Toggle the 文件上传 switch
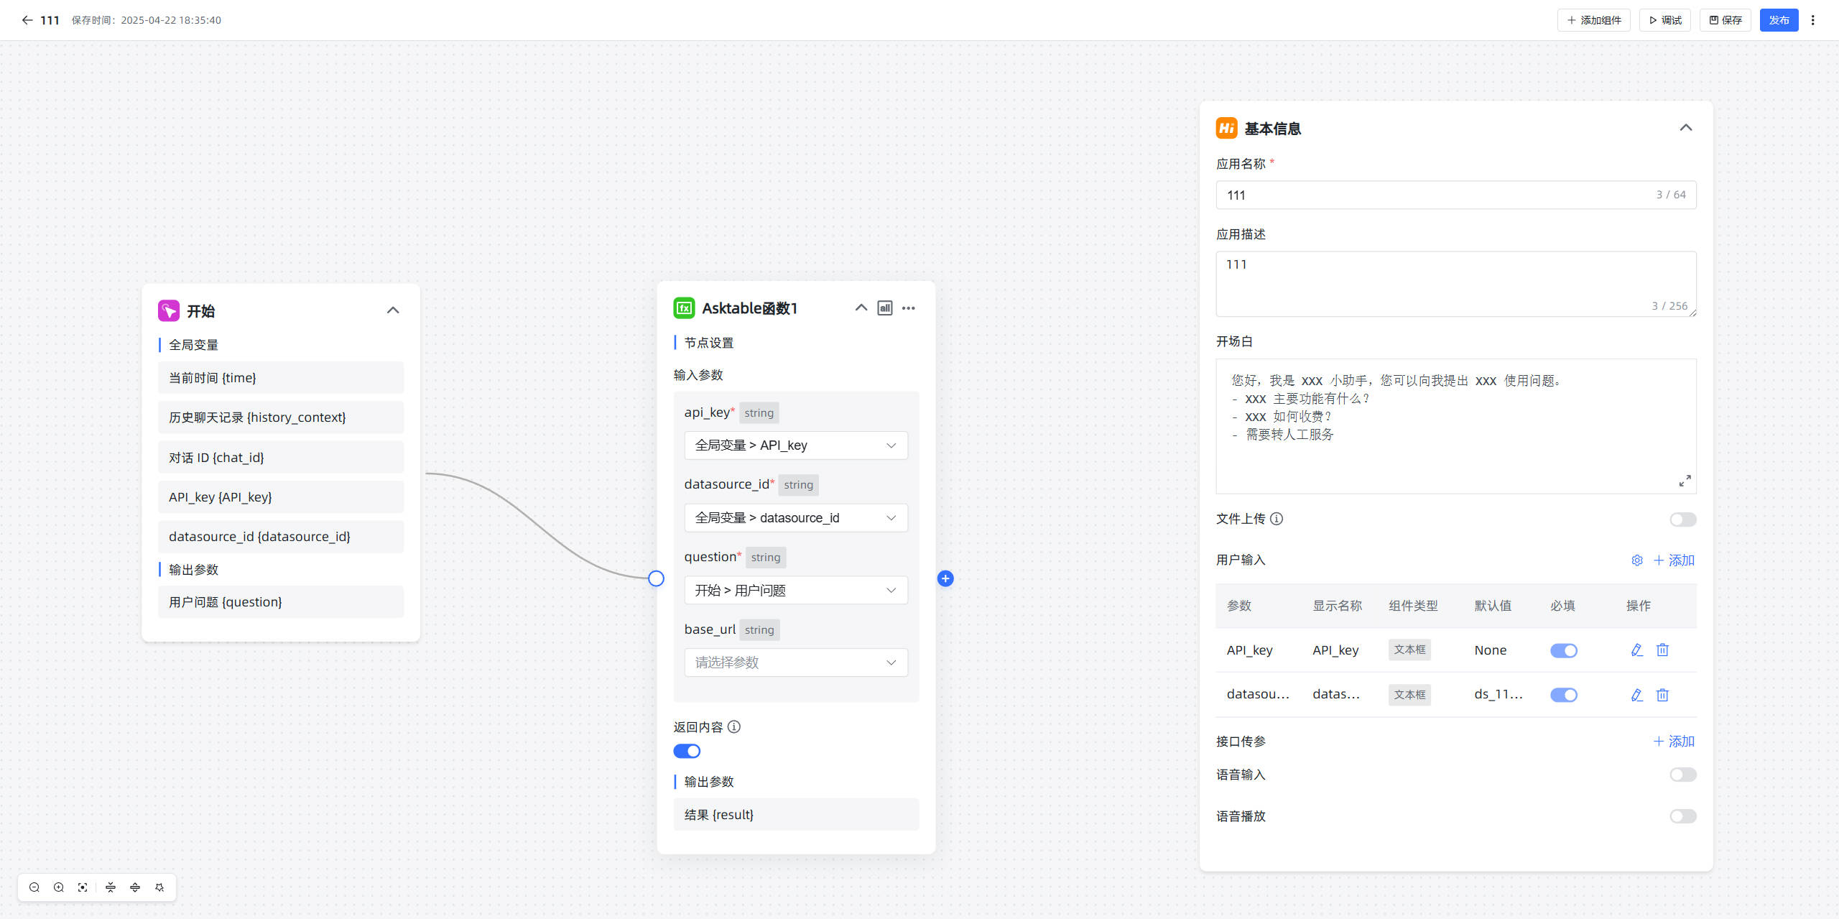The height and width of the screenshot is (919, 1839). tap(1682, 519)
